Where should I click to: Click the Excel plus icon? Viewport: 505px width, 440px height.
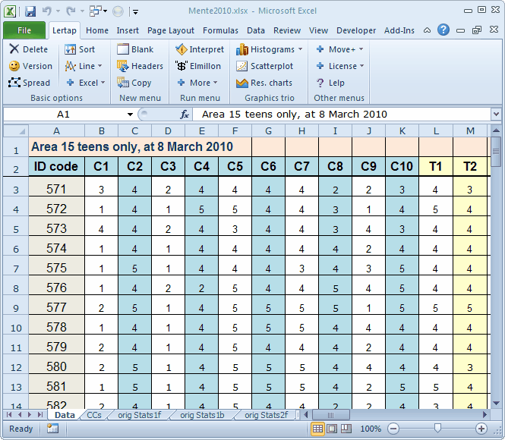point(70,83)
